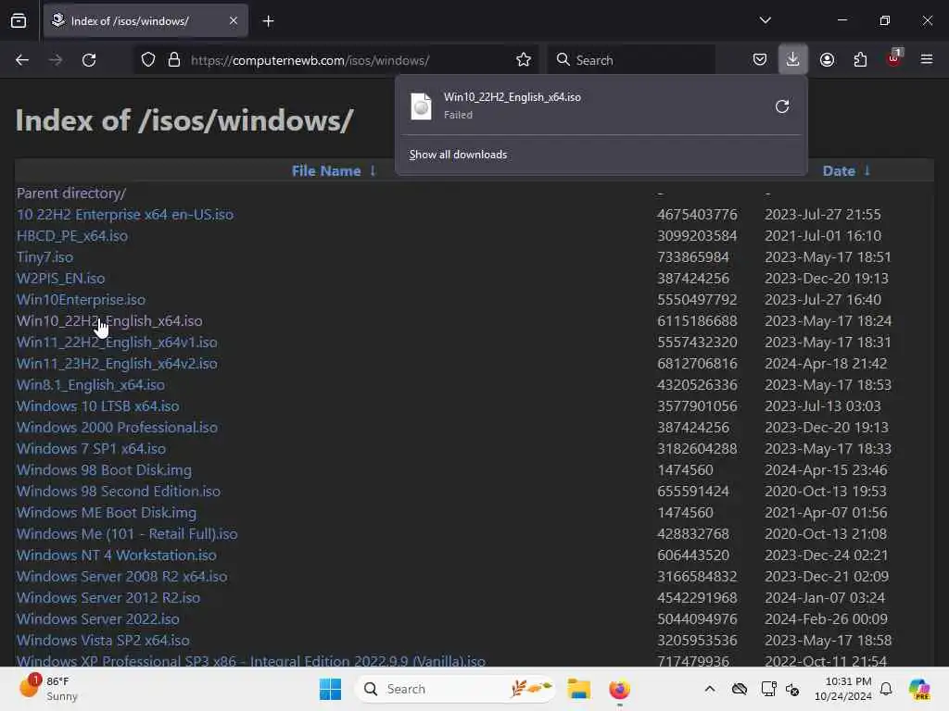Click the Windows taskbar Search box

[455, 689]
